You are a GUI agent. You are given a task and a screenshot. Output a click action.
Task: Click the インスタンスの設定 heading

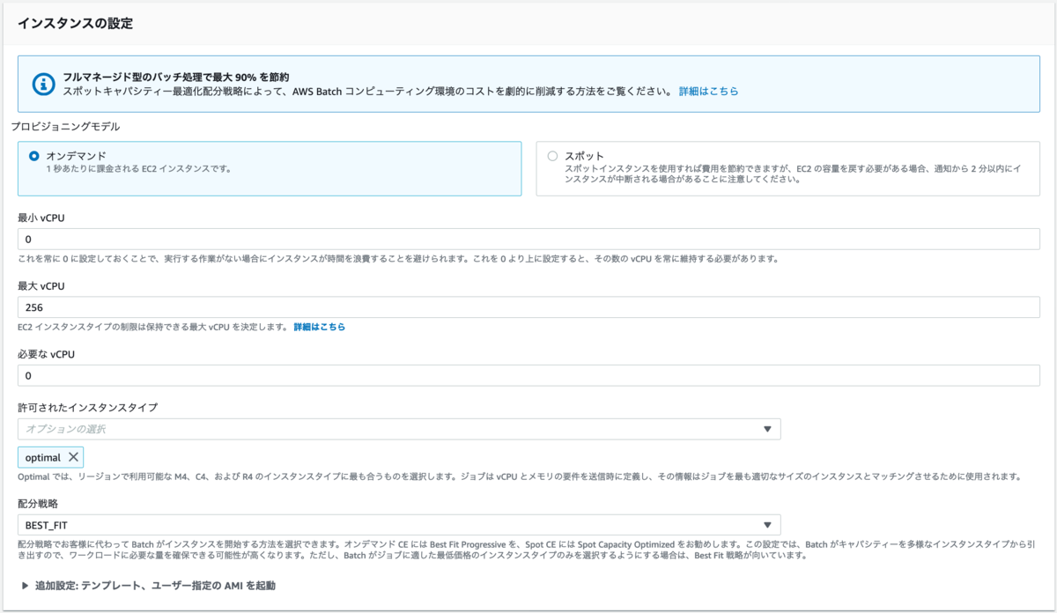(x=75, y=24)
